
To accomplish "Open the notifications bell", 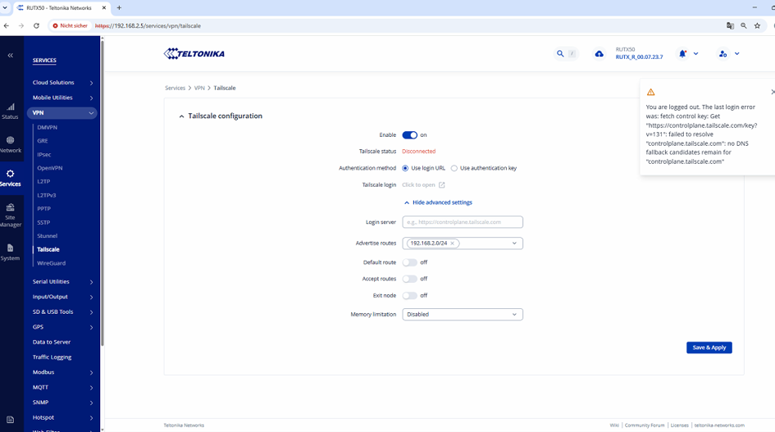I will [682, 53].
